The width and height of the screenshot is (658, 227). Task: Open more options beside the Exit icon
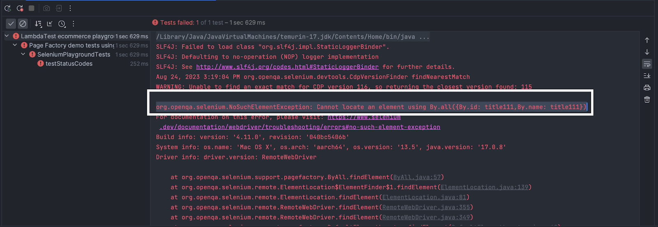click(x=70, y=8)
